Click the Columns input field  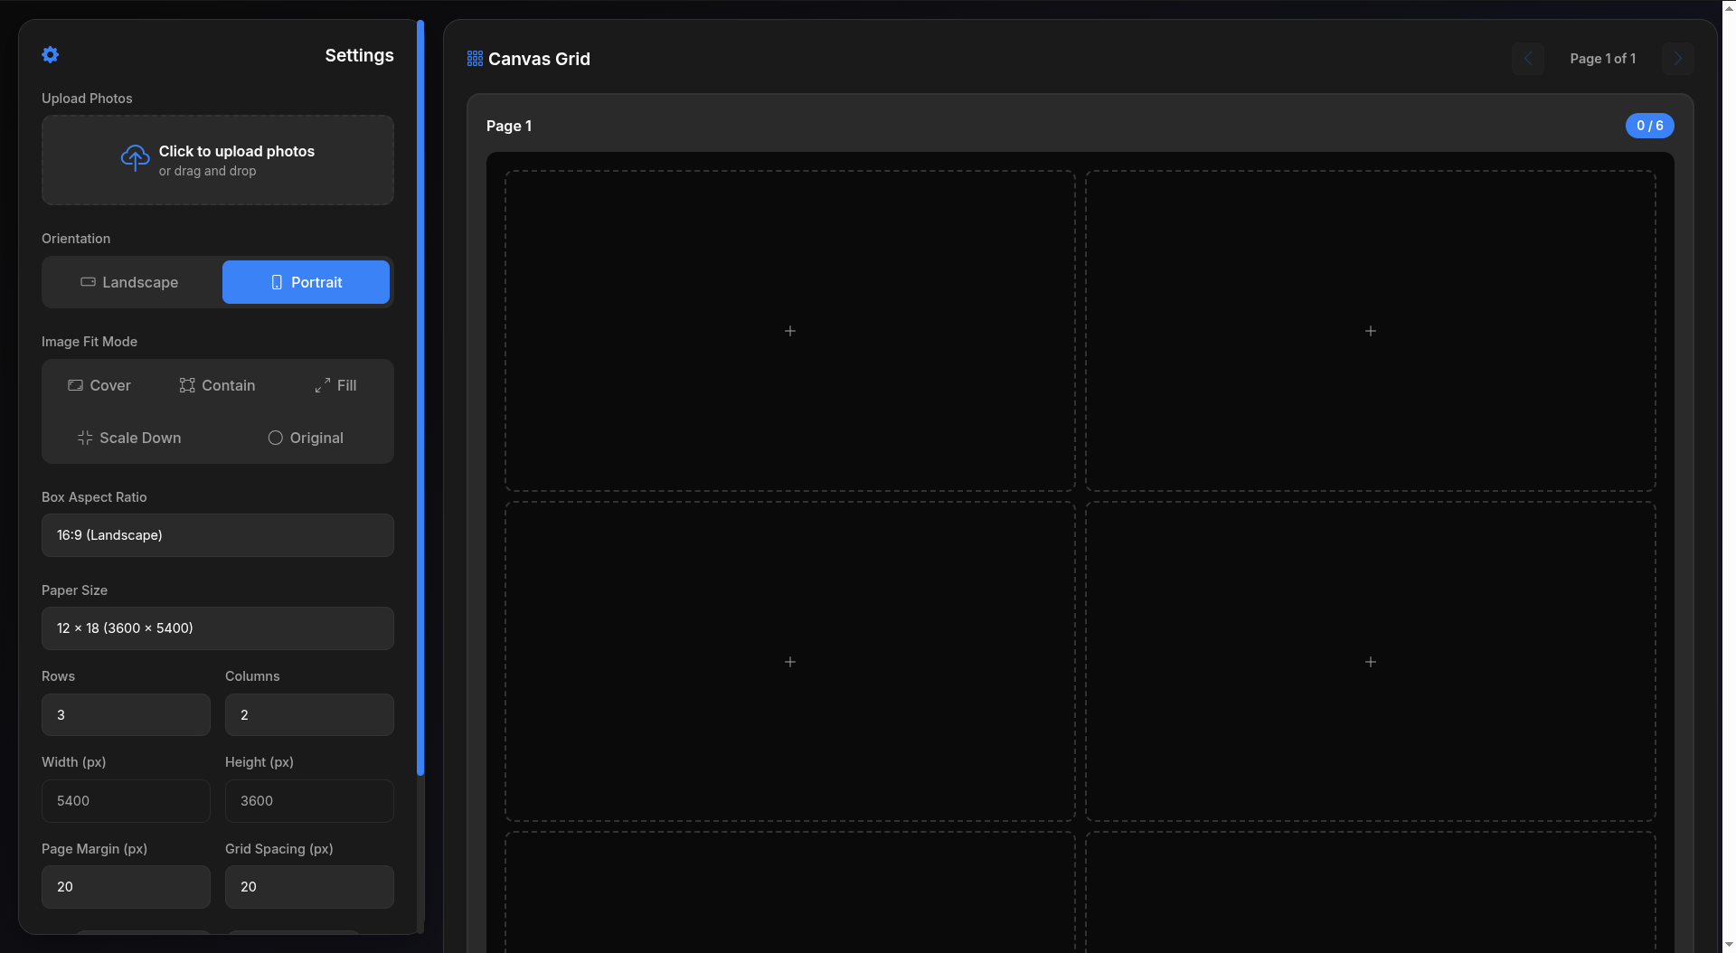pos(309,714)
